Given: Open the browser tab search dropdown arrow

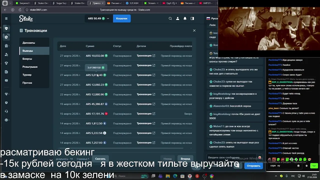Looking at the screenshot, I should pyautogui.click(x=10, y=3).
